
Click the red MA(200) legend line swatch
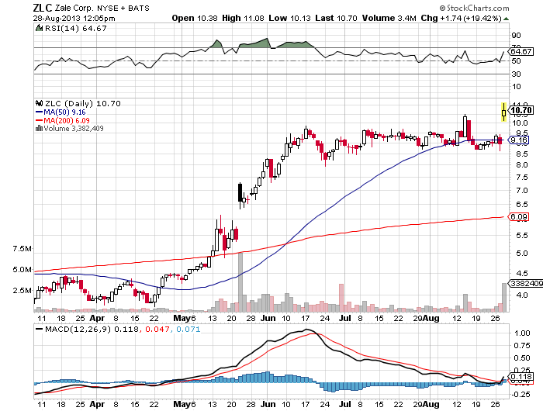[x=39, y=120]
